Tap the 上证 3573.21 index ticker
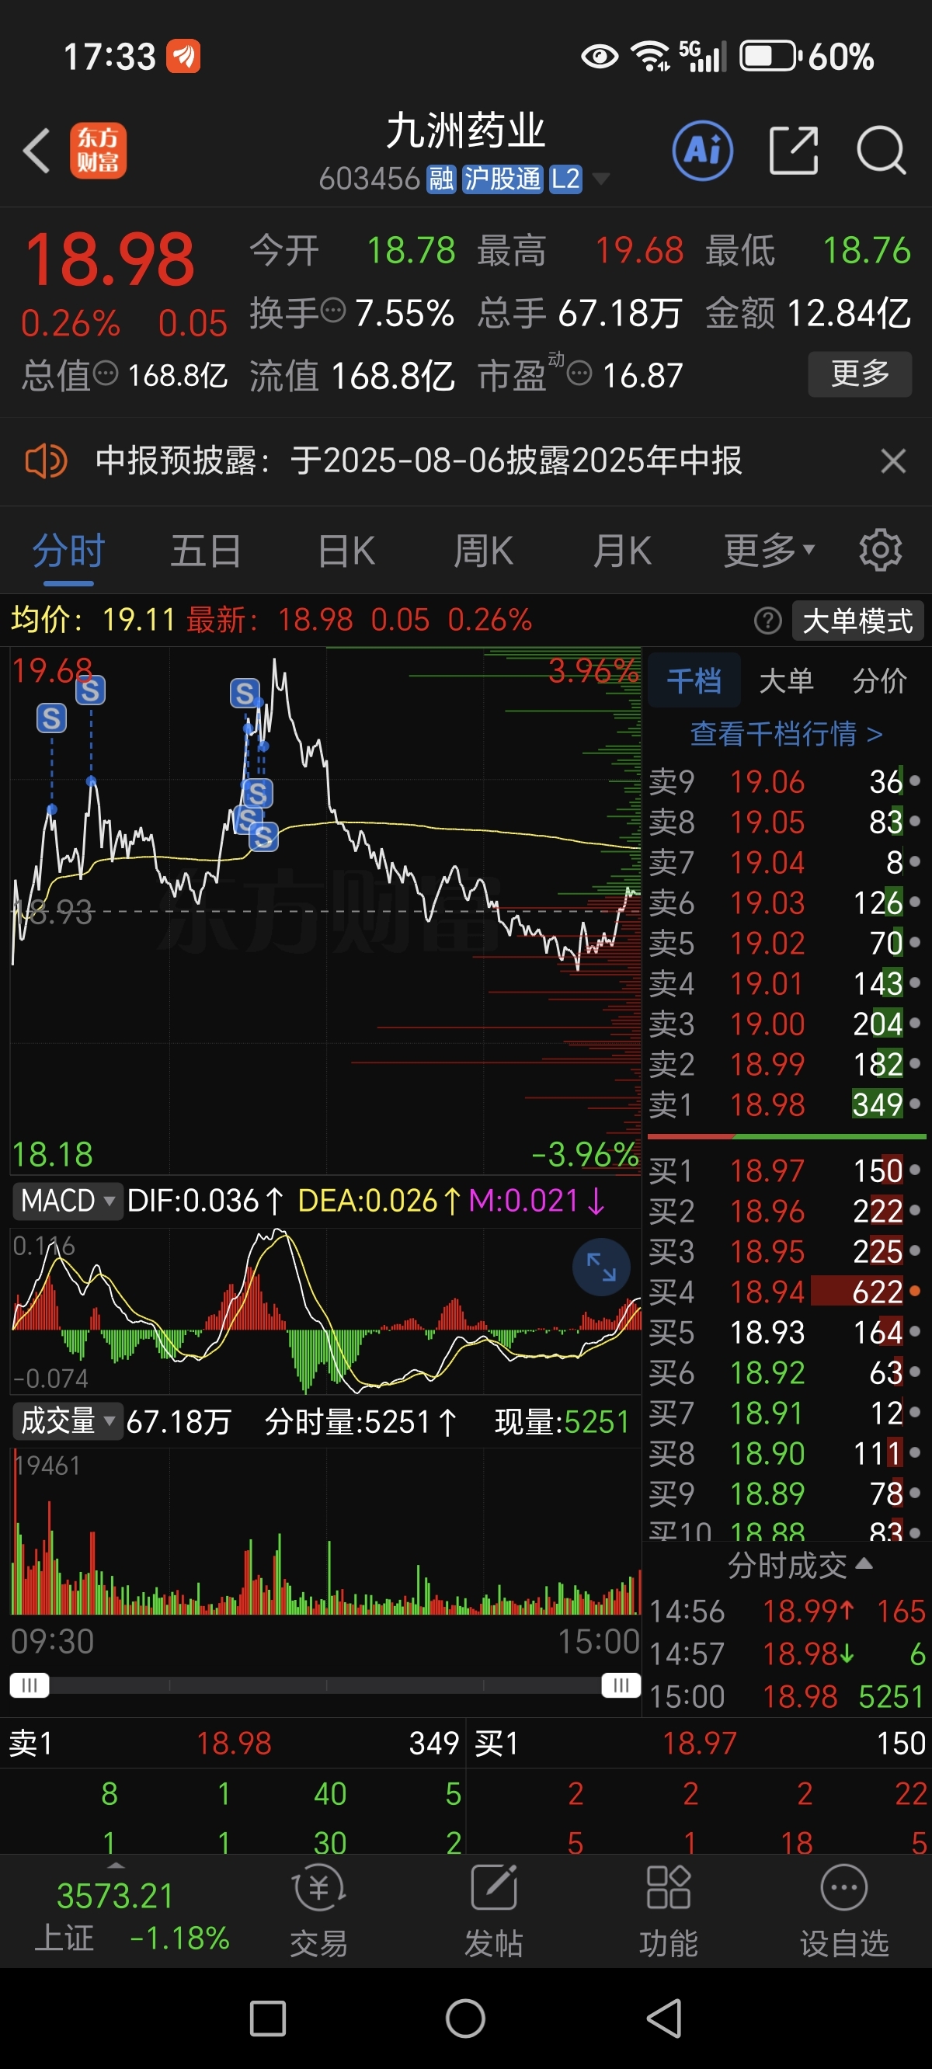932x2069 pixels. pos(116,1915)
